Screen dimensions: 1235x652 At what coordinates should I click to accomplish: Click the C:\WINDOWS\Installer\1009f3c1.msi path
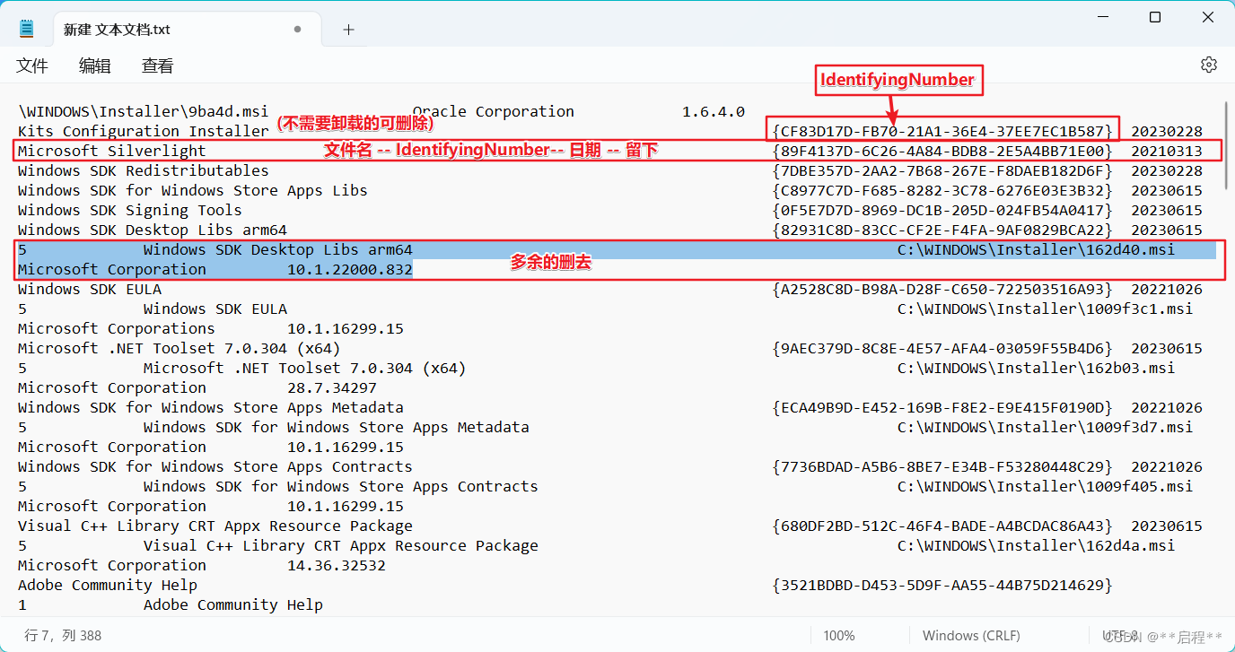1046,309
